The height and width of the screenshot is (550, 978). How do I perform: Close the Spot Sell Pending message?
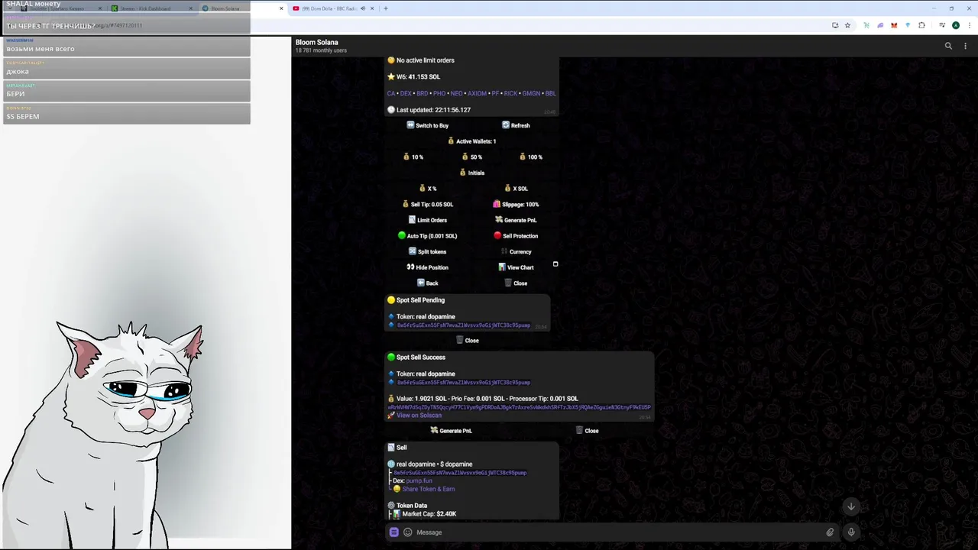(467, 341)
